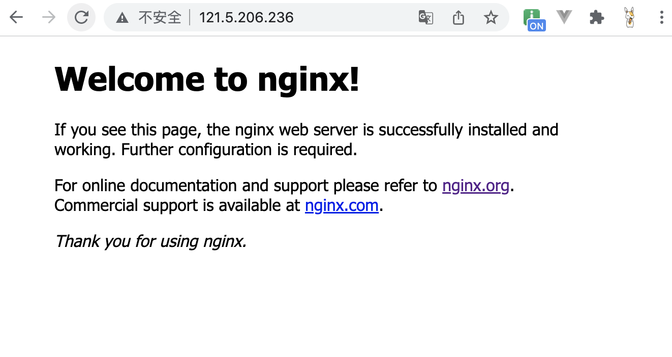The image size is (672, 357).
Task: Click "For online documentation and support" text
Action: point(192,186)
